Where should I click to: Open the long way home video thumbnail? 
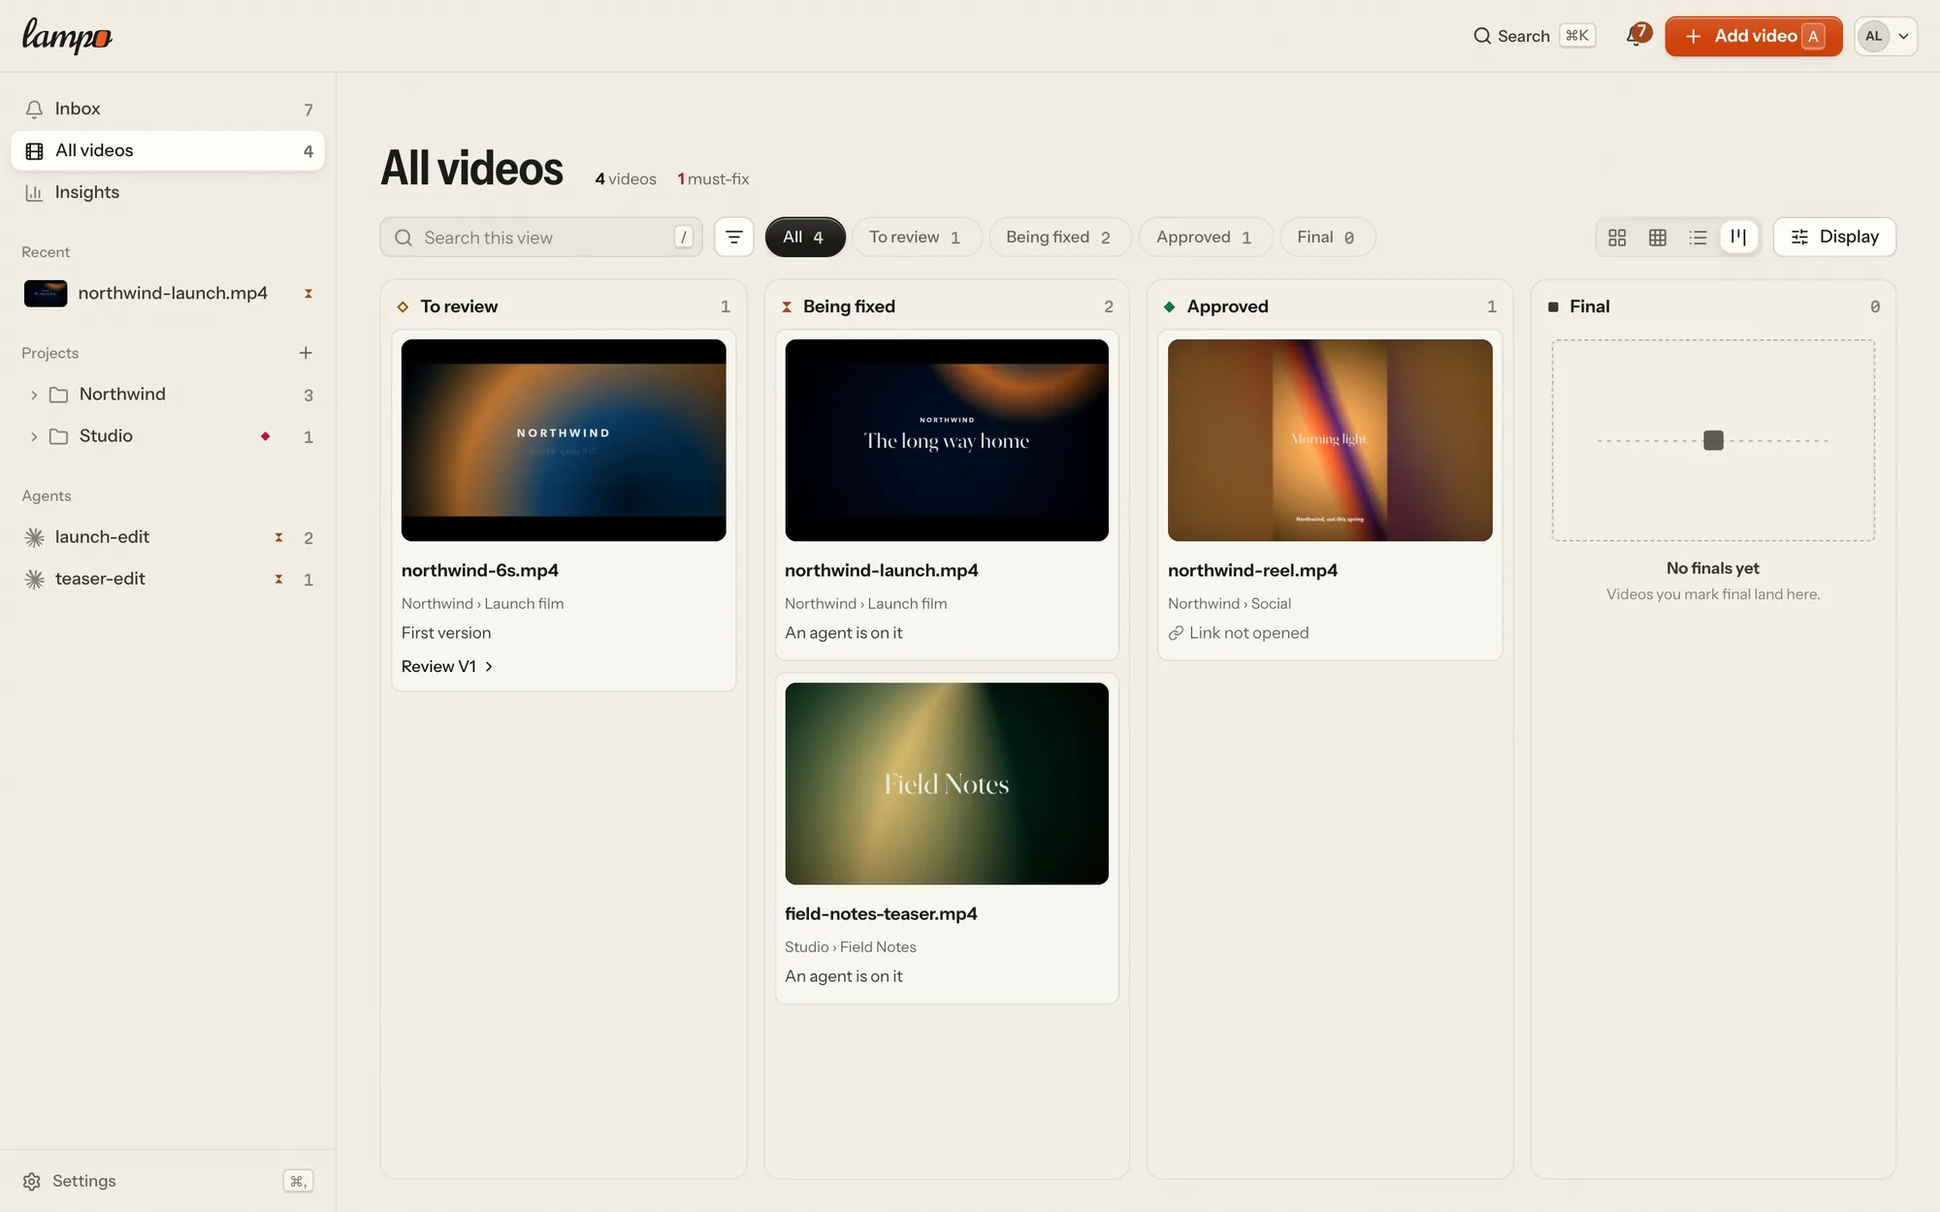[x=947, y=440]
